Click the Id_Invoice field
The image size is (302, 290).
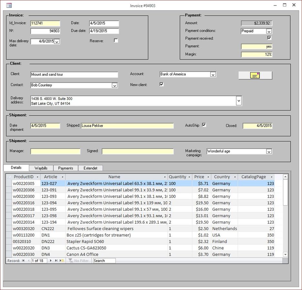click(45, 23)
